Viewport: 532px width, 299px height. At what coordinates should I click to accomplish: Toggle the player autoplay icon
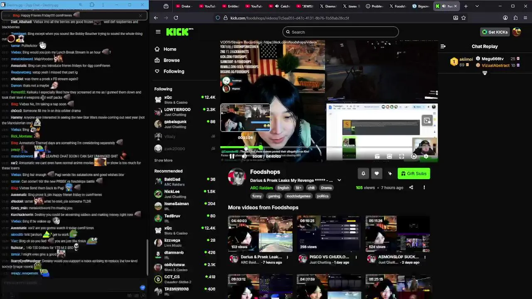pos(414,157)
